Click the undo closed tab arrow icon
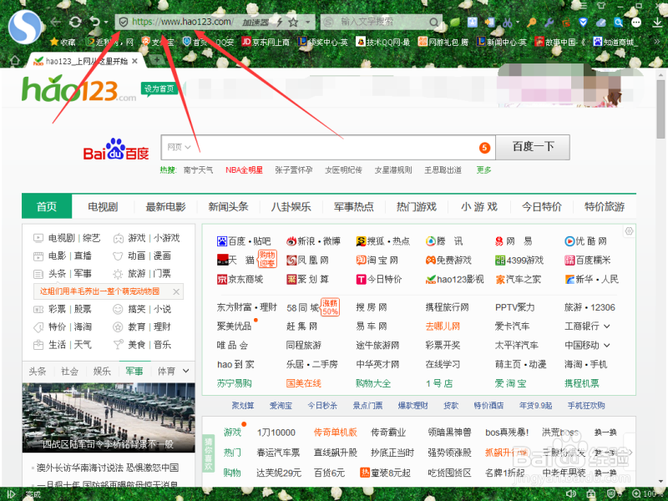 [x=94, y=22]
